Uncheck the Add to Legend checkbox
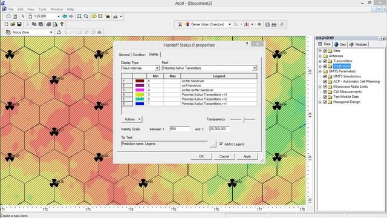The width and height of the screenshot is (387, 218). [221, 144]
